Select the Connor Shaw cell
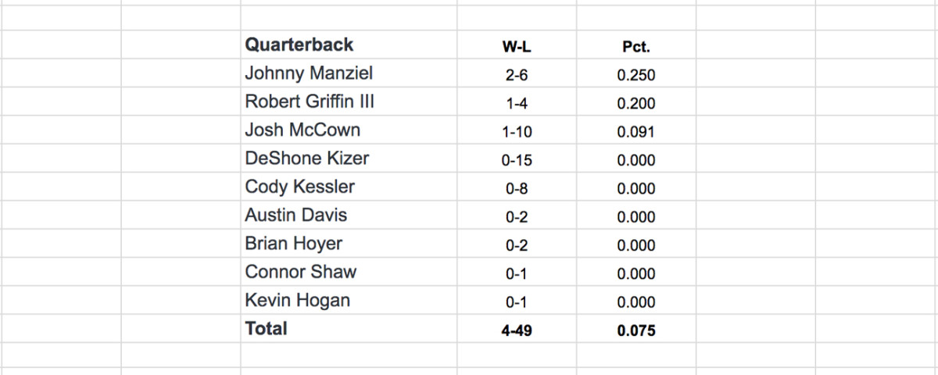Viewport: 938px width, 375px height. pyautogui.click(x=300, y=273)
